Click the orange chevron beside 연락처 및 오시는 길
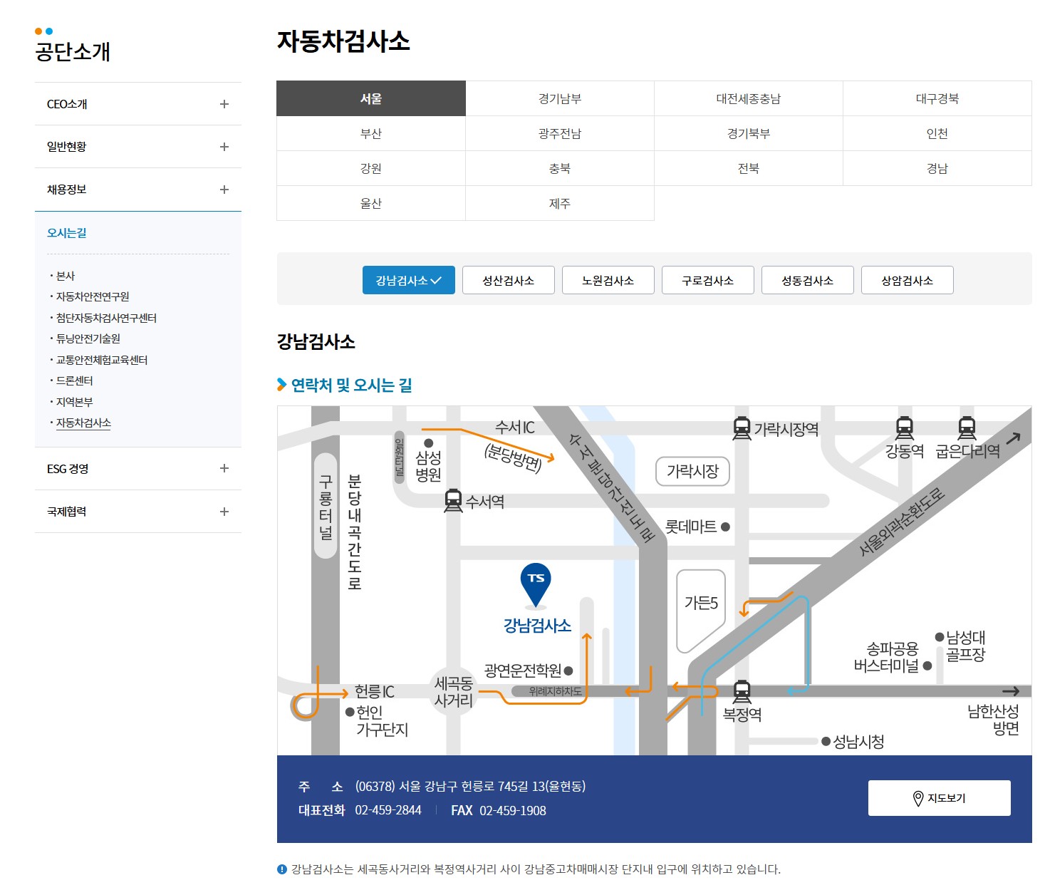This screenshot has width=1045, height=885. click(281, 385)
